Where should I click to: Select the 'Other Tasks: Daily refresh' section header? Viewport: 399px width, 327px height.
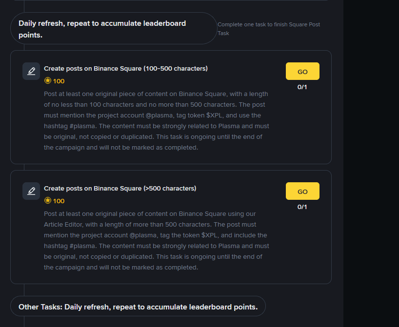point(138,307)
